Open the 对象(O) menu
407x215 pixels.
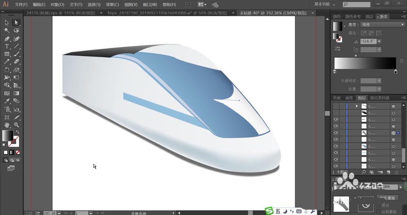tap(57, 4)
